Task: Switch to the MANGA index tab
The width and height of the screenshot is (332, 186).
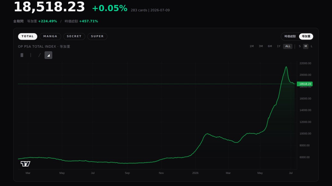Action: point(50,36)
